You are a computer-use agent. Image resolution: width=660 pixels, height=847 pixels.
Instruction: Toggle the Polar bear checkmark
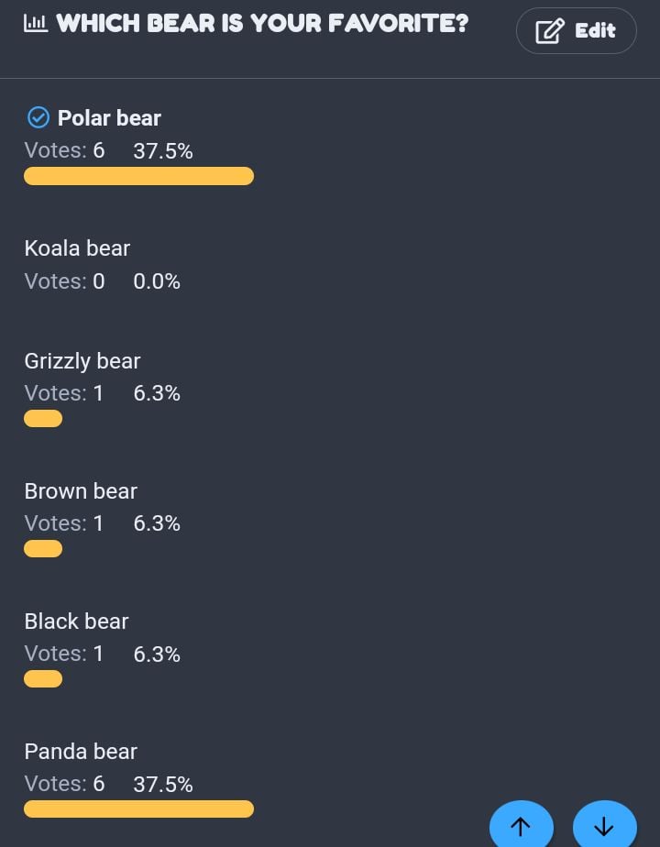[x=38, y=117]
